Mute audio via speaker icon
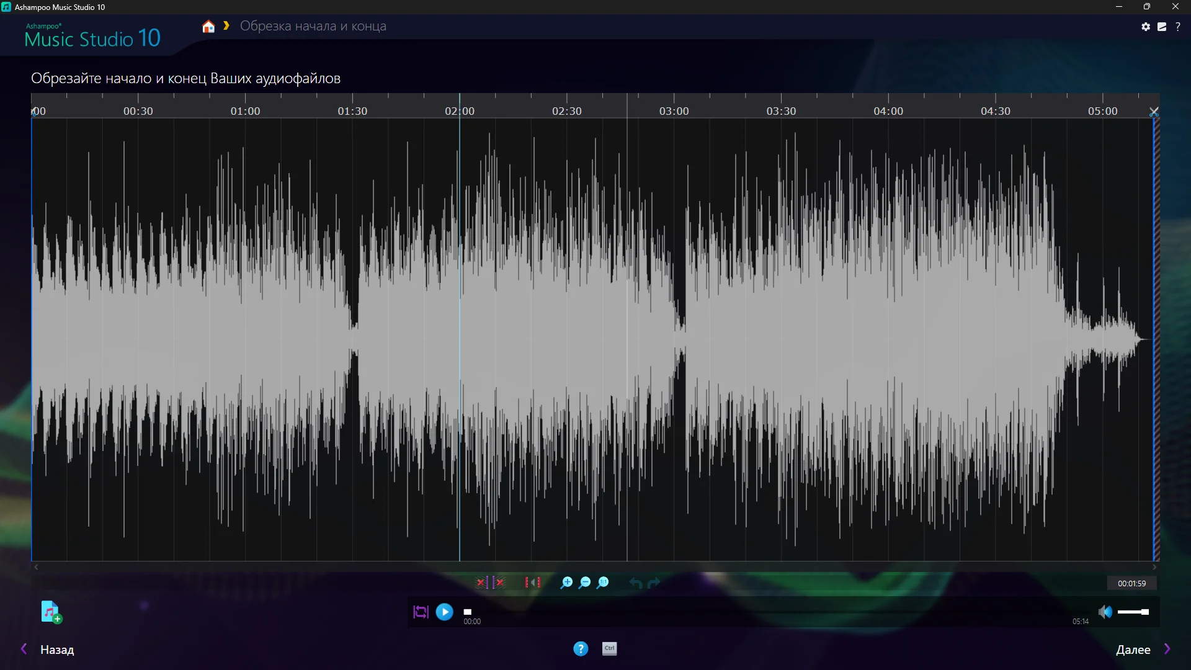The height and width of the screenshot is (670, 1191). (1105, 612)
